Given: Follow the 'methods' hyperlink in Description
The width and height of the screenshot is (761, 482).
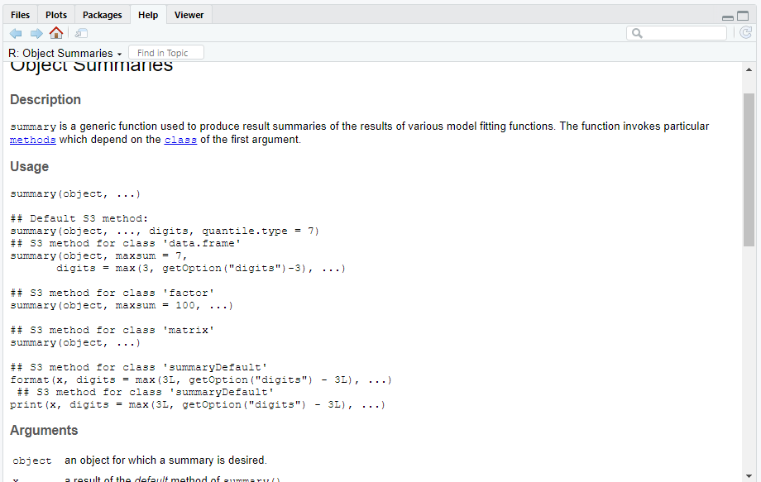Looking at the screenshot, I should click(x=33, y=140).
